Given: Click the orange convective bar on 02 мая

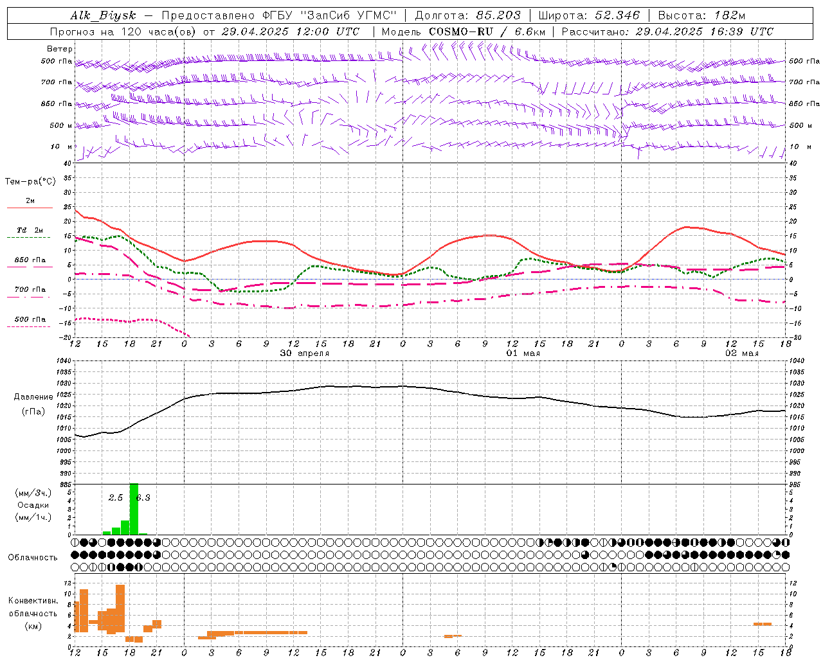Looking at the screenshot, I should 763,624.
